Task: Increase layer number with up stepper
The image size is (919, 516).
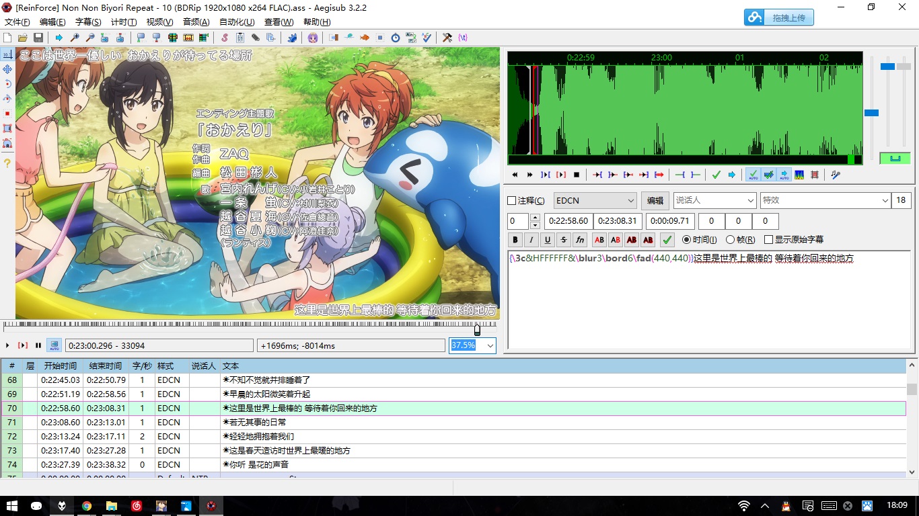Action: tap(535, 218)
